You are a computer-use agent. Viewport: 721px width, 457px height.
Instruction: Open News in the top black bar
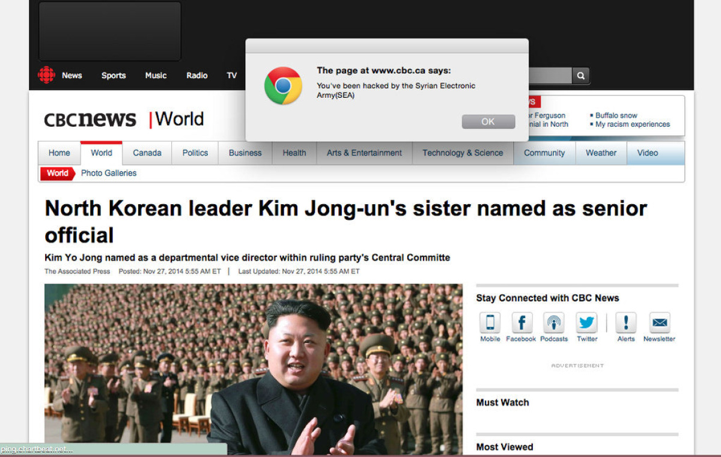pyautogui.click(x=72, y=76)
